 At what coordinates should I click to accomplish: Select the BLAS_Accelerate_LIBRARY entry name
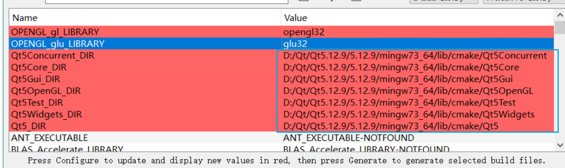pyautogui.click(x=67, y=149)
